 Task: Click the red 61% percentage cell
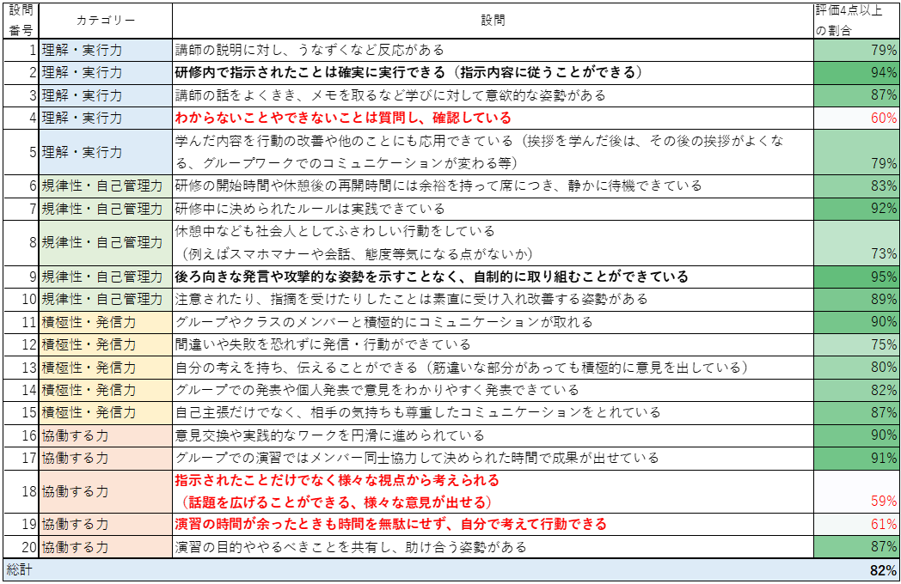click(x=856, y=524)
